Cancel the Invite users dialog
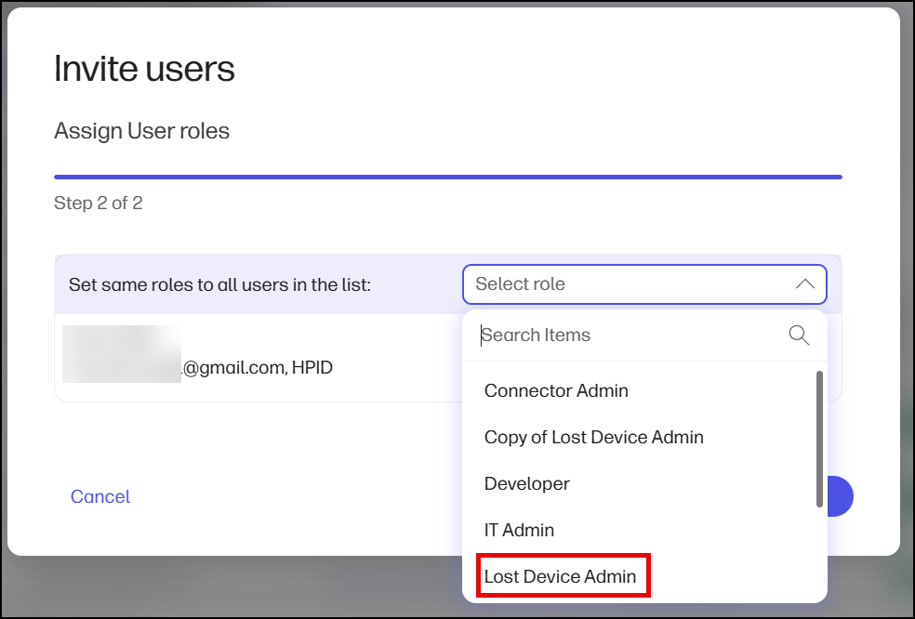 100,496
